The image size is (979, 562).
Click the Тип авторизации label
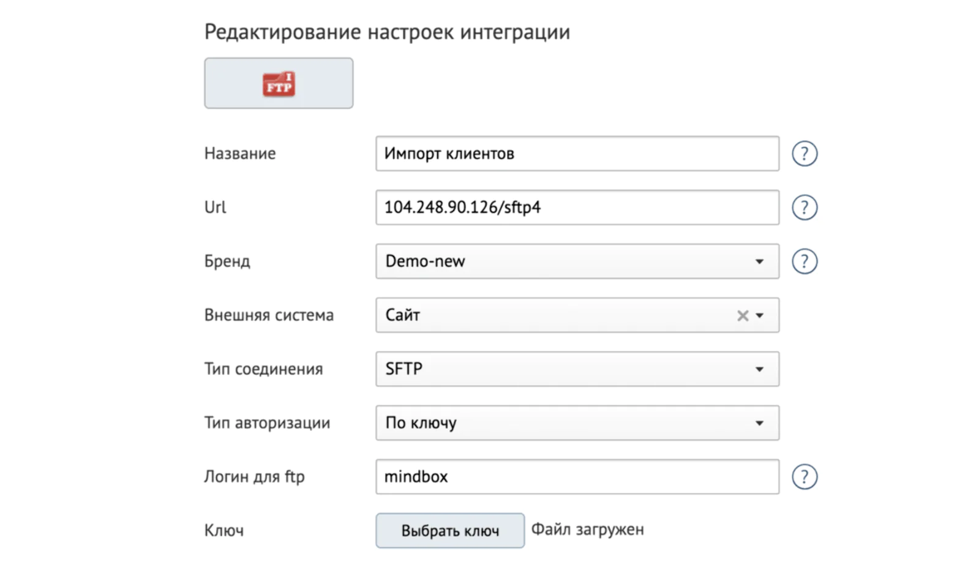coord(267,423)
